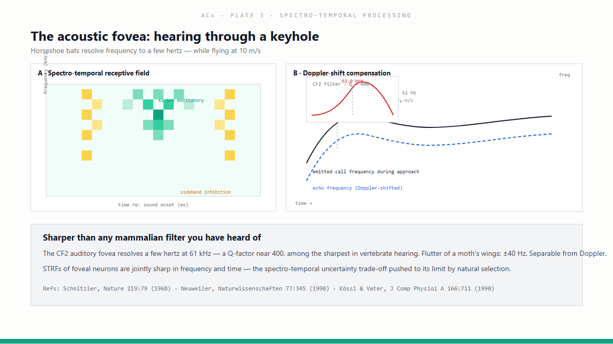Click the 'emitted call frequency during approach' legend
This screenshot has width=613, height=344.
tap(366, 172)
